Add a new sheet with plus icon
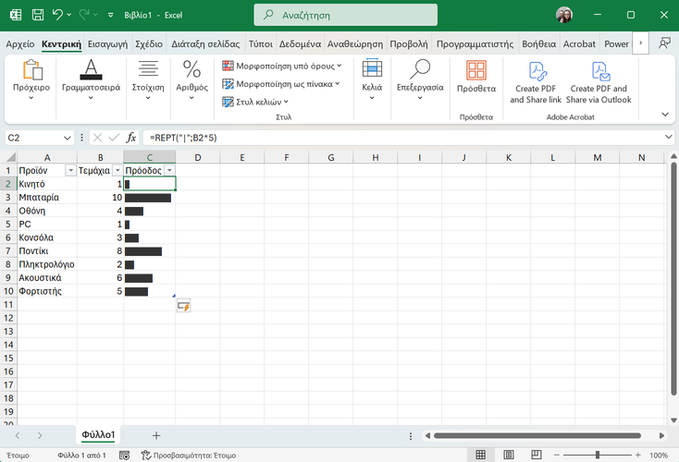The image size is (679, 462). [x=156, y=434]
